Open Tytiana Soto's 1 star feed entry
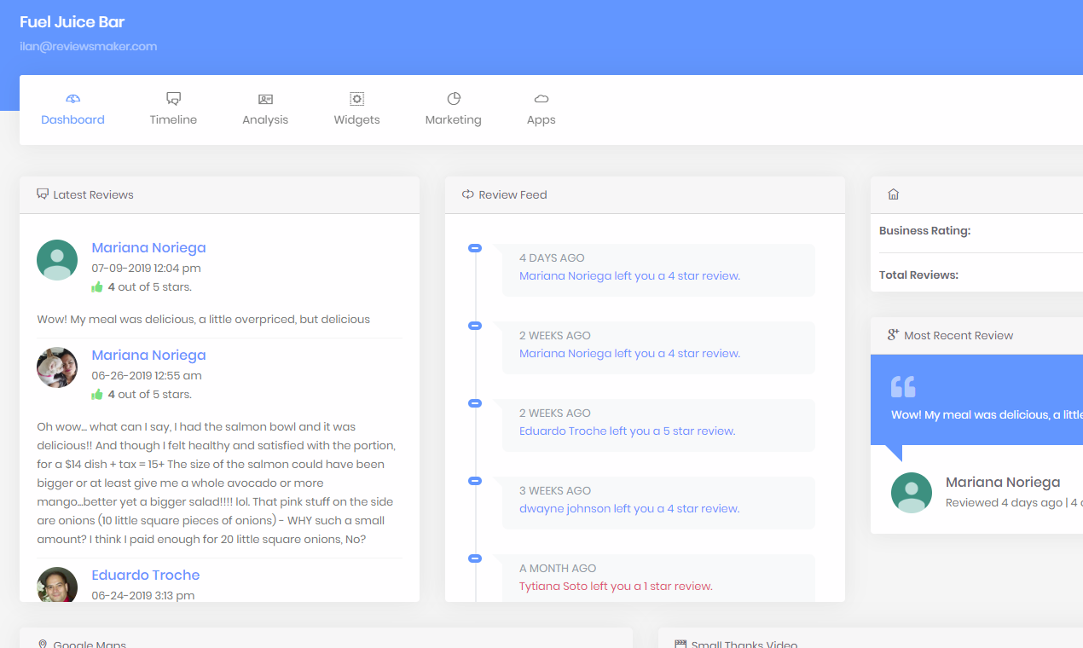 (616, 587)
